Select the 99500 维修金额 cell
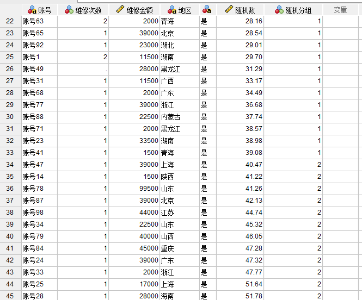The height and width of the screenshot is (300, 362). pyautogui.click(x=133, y=189)
